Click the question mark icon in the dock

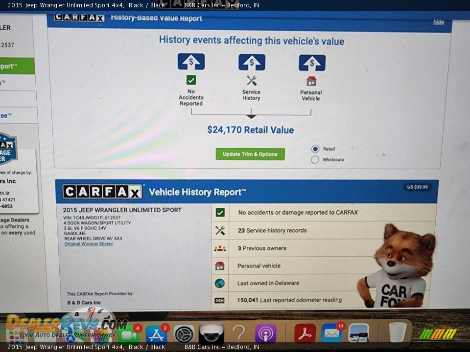tap(239, 333)
